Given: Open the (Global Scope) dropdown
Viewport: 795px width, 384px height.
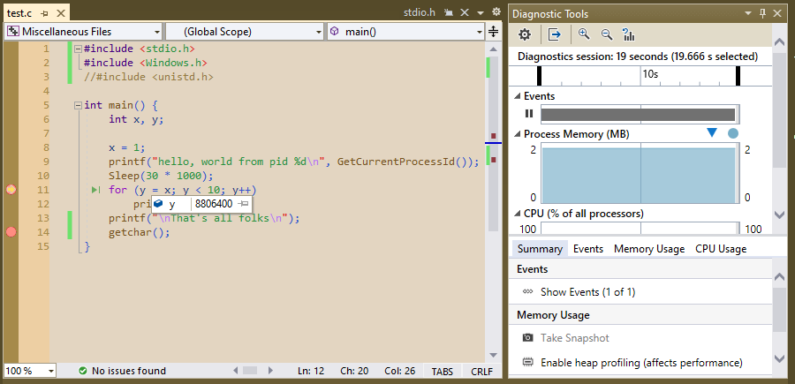Looking at the screenshot, I should (318, 32).
